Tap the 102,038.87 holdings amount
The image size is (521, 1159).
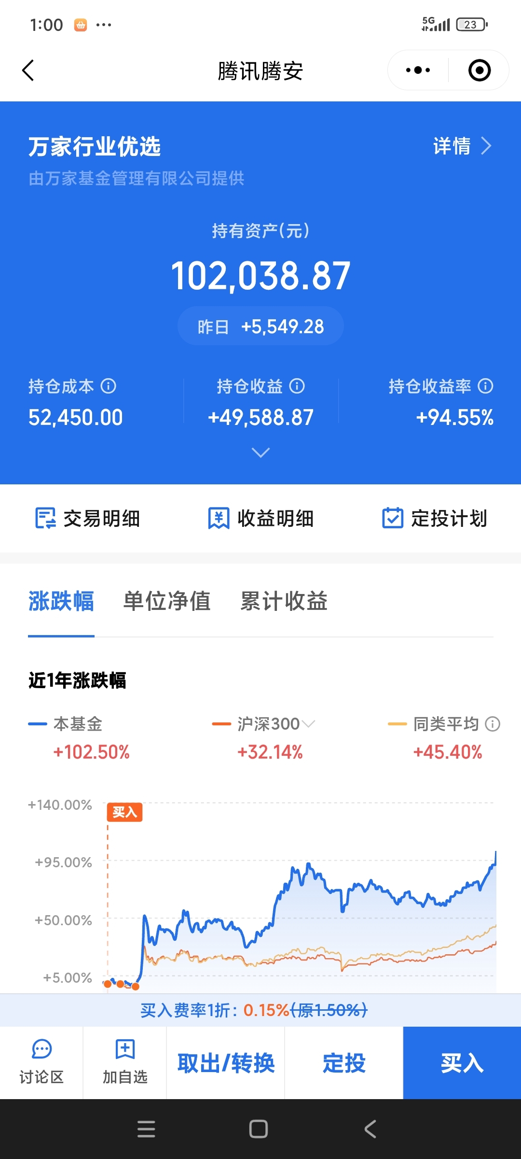pos(260,276)
